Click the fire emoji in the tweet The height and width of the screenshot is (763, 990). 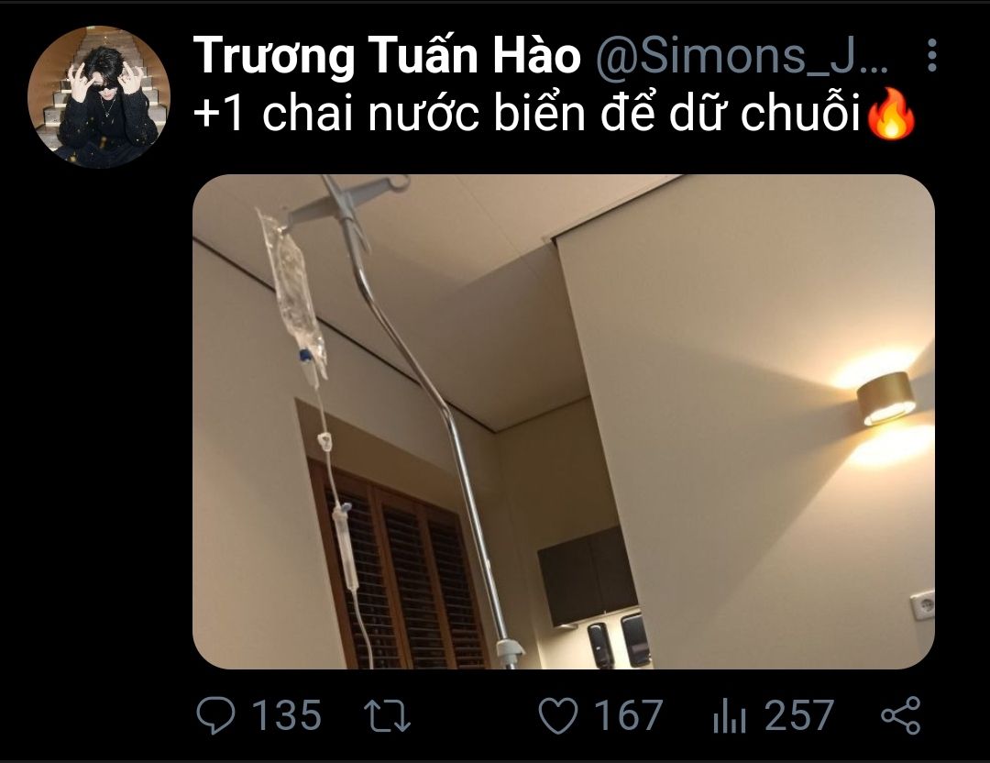coord(892,114)
